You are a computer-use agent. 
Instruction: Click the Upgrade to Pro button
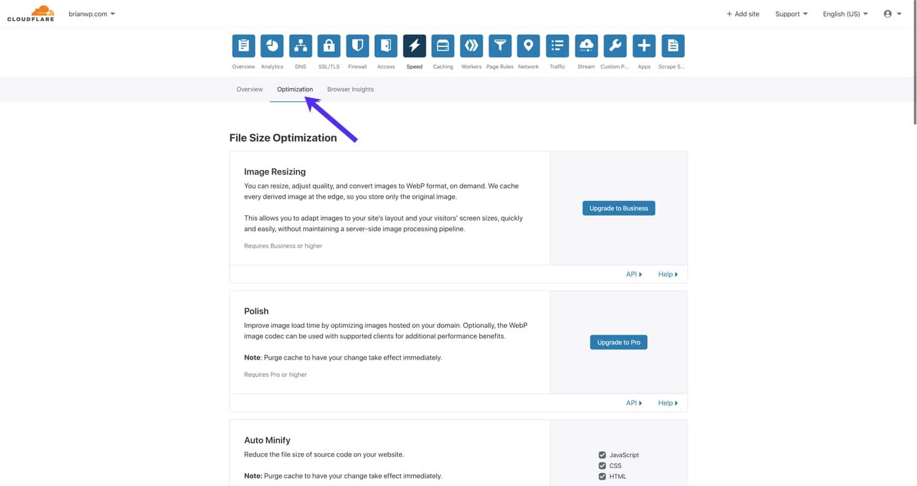pyautogui.click(x=619, y=343)
